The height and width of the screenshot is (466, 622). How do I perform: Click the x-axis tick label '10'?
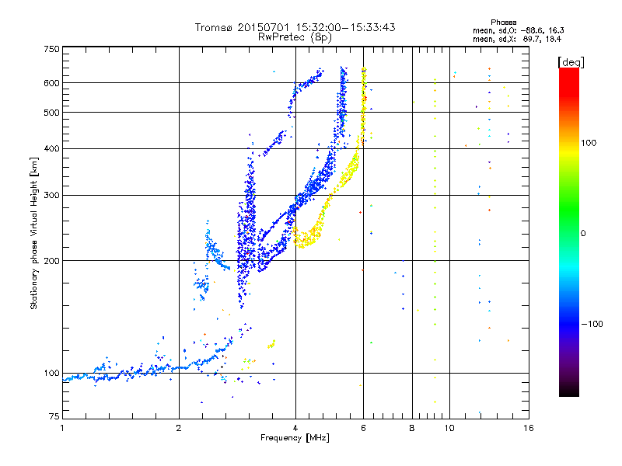tap(449, 428)
